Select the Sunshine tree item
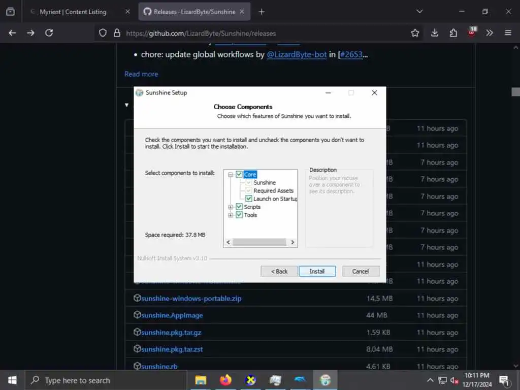 pyautogui.click(x=265, y=182)
